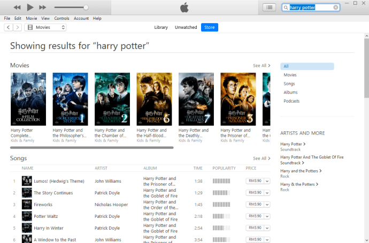Viewport: 369px width, 243px height.
Task: Click the Previous track rewind button
Action: point(17,7)
